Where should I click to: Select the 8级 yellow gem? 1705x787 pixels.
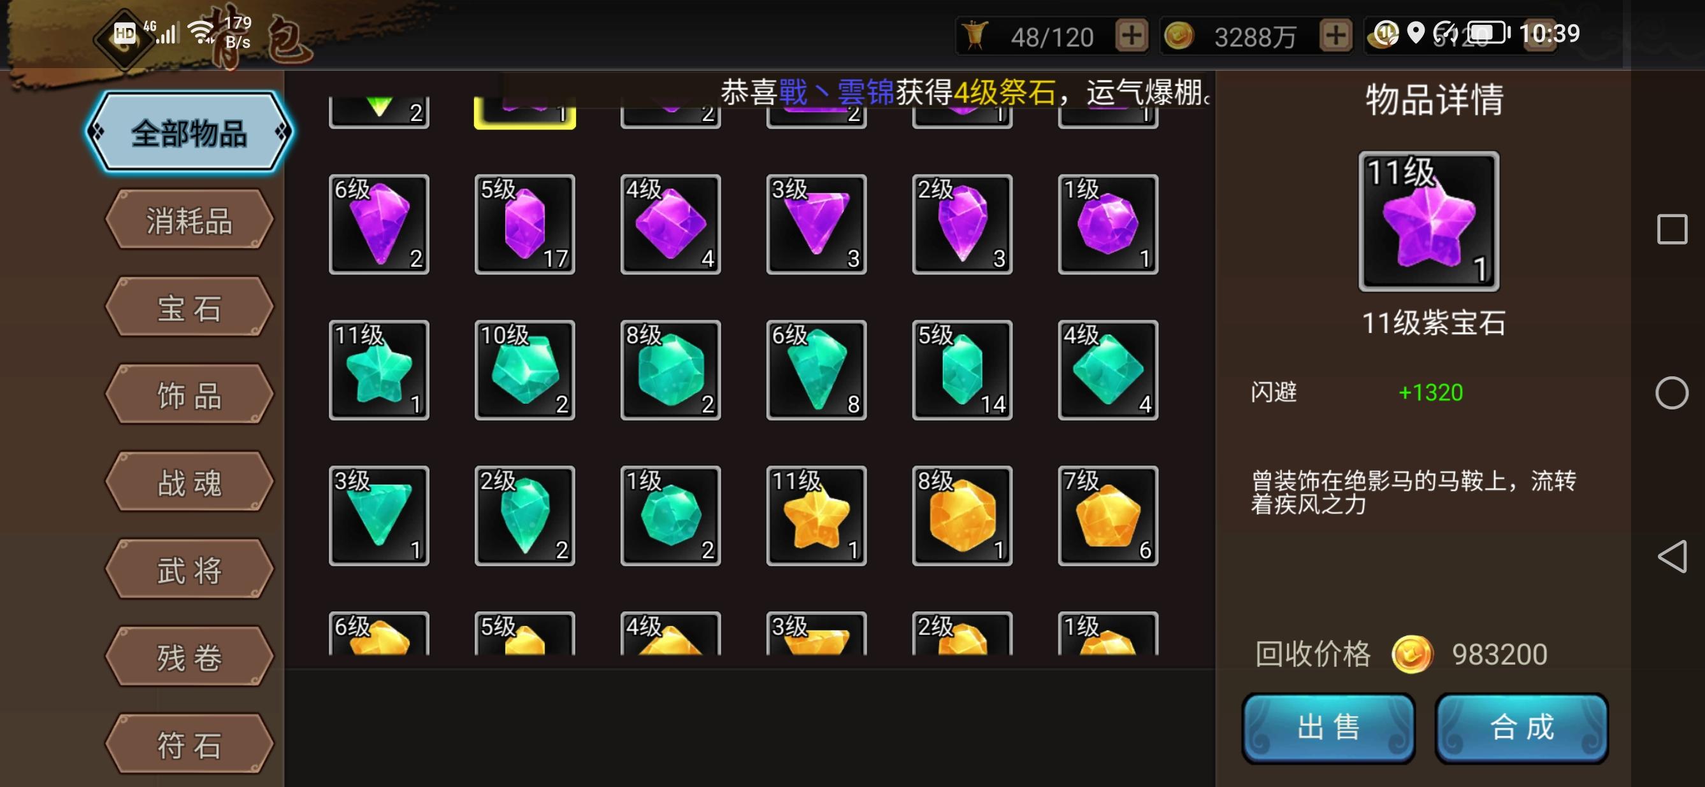click(961, 515)
